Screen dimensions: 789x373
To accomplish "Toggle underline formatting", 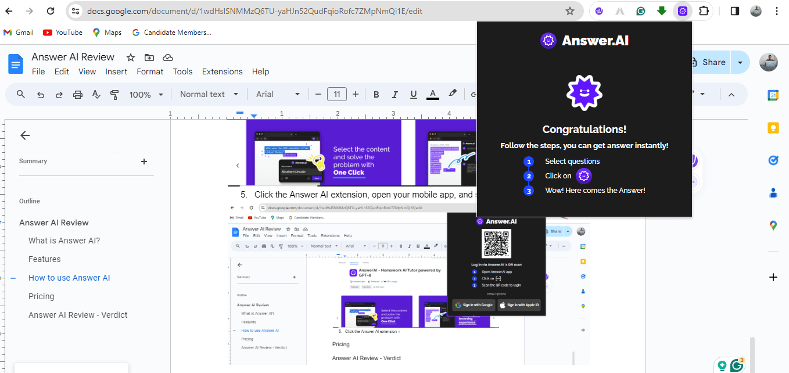I will pos(413,94).
